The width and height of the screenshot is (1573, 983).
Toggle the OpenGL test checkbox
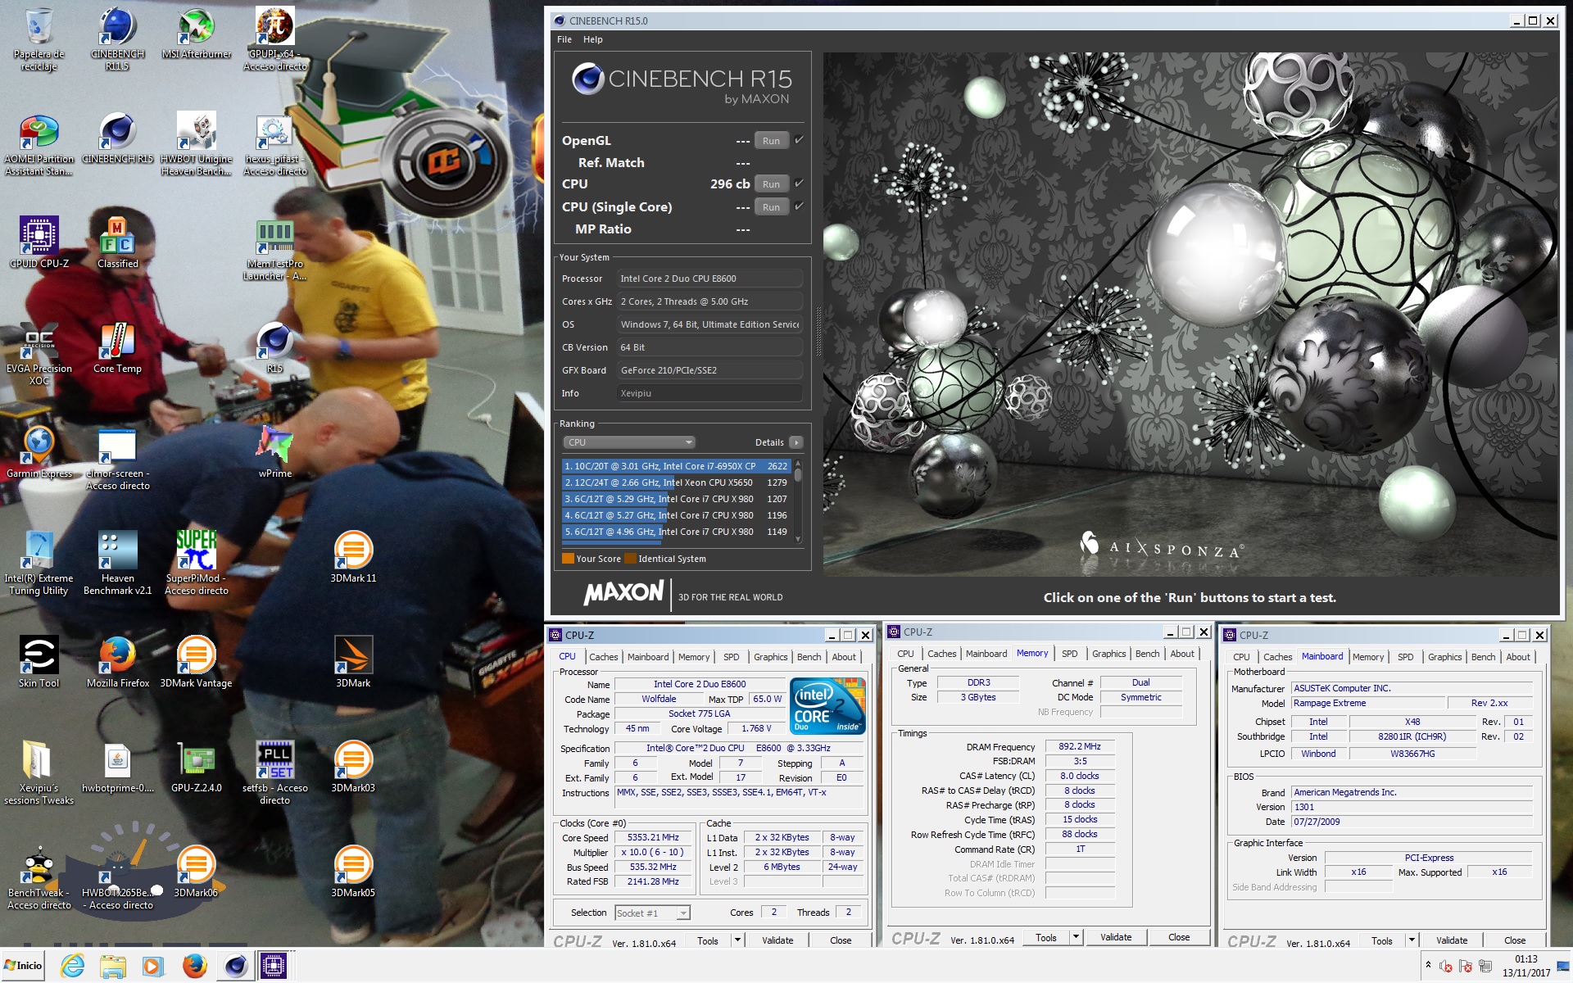coord(800,140)
